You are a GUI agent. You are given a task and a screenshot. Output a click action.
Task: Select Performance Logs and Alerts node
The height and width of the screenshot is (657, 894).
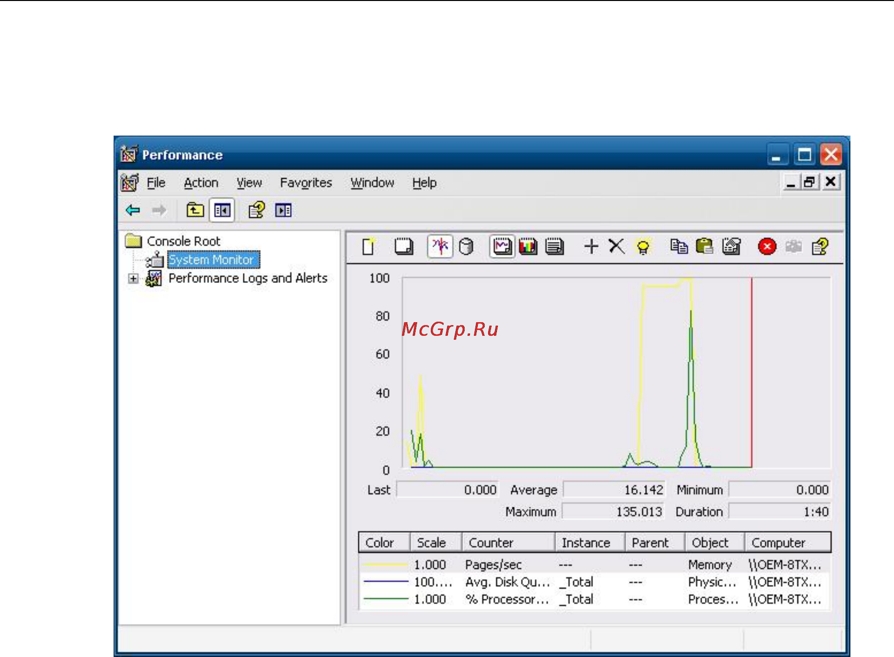point(248,278)
